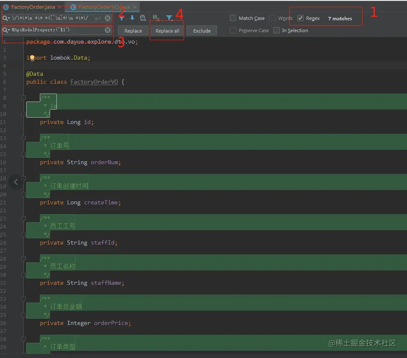
Task: Click the '订单创建时间' comment text
Action: 69,186
